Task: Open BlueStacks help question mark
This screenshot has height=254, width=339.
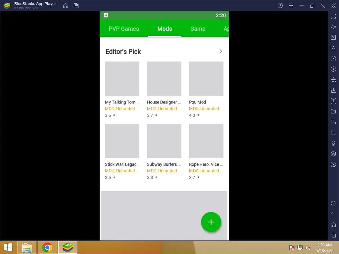Action: tap(280, 6)
